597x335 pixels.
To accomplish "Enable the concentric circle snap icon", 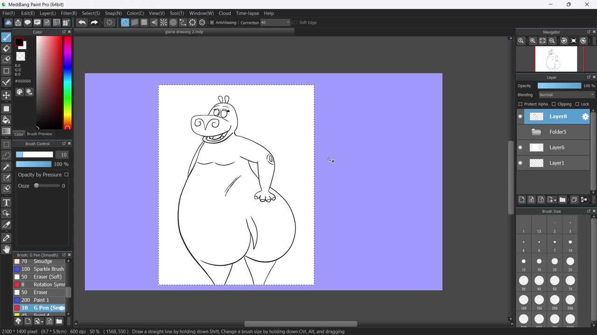I will tap(173, 22).
